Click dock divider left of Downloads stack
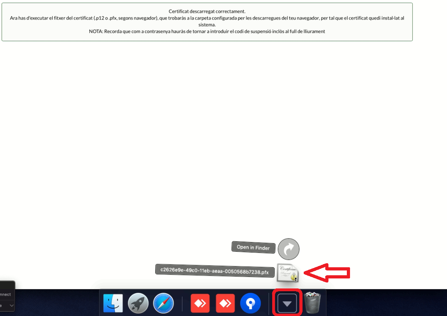 click(x=268, y=304)
